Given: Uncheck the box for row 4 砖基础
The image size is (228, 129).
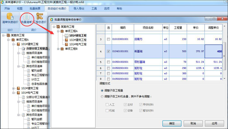Looking at the screenshot, I should (108, 51).
